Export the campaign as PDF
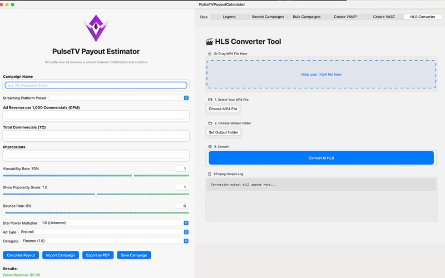Viewport: 445px width, 278px height. click(98, 255)
